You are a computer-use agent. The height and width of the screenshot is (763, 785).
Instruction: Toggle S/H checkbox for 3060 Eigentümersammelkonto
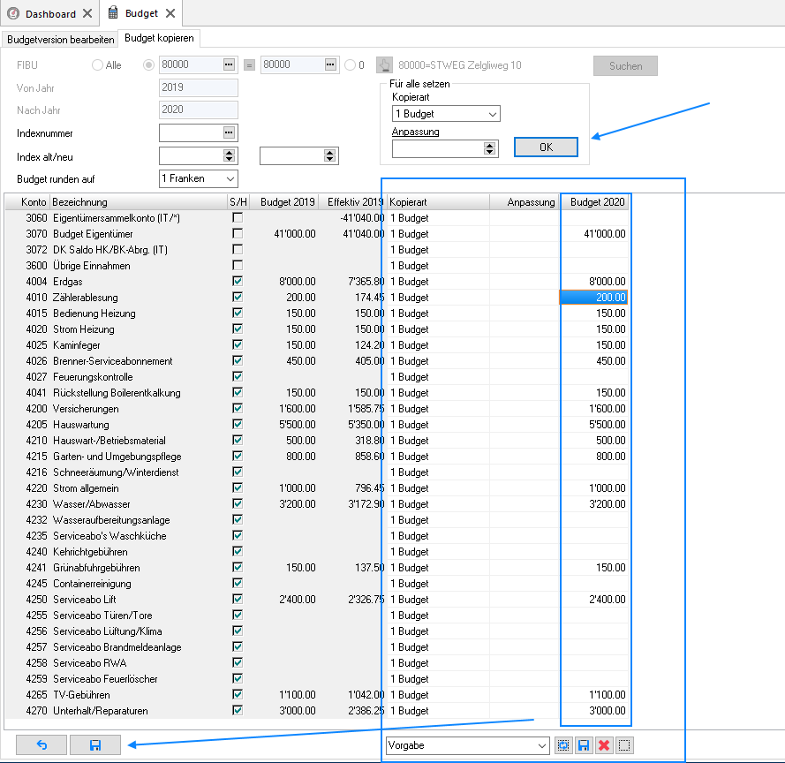pyautogui.click(x=238, y=218)
